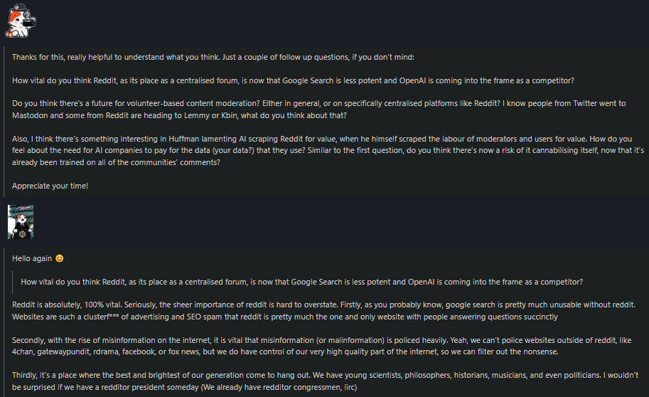Click the word Mastodon in first comment
Viewport: 649px width, 397px height.
pyautogui.click(x=30, y=115)
